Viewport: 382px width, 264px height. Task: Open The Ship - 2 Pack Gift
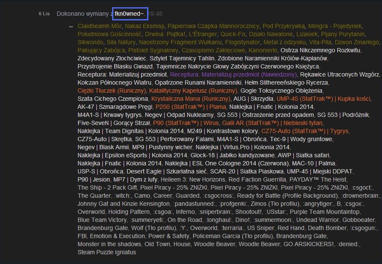[x=107, y=187]
